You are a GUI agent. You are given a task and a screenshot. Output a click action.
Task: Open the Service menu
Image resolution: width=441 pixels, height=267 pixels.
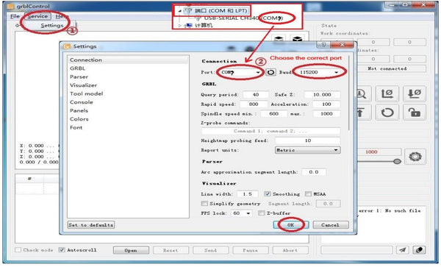point(37,16)
